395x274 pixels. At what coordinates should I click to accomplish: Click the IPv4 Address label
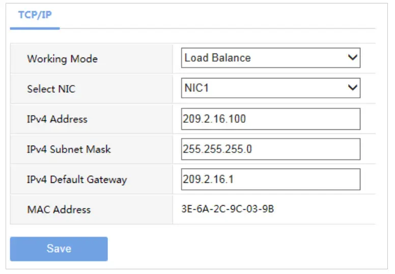pos(57,119)
